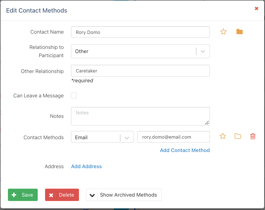Focus the Contact Name text field

(x=140, y=32)
